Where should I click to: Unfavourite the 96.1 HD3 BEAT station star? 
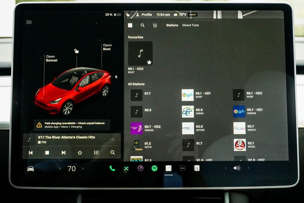click(x=149, y=62)
